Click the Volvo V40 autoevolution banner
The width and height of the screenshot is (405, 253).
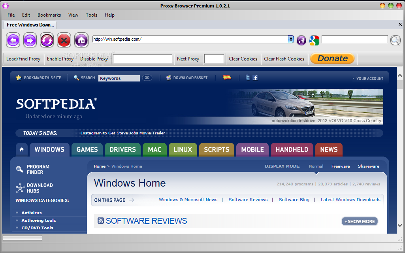point(305,106)
